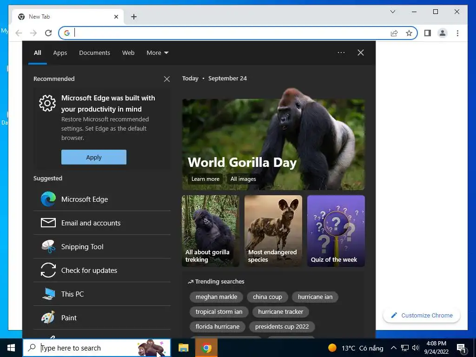Open Check for updates
Viewport: 476px width, 357px height.
[102, 270]
